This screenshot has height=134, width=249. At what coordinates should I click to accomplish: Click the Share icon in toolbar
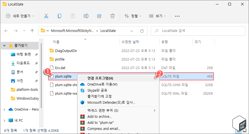pos(99,16)
